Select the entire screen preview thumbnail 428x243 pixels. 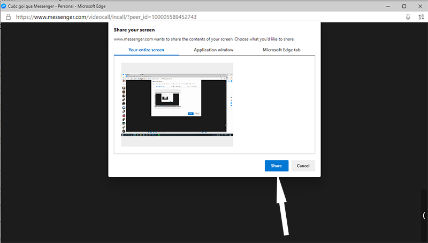tap(177, 105)
